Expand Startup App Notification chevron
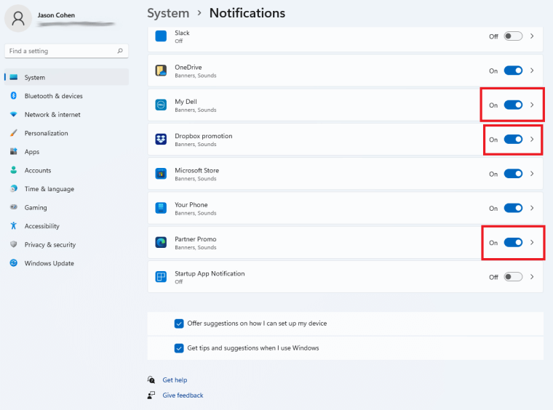The height and width of the screenshot is (410, 553). pyautogui.click(x=532, y=276)
